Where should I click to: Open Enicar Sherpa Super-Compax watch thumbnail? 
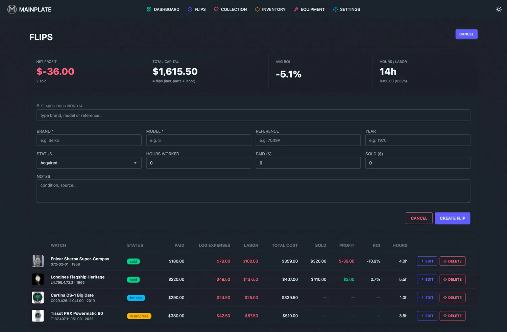coord(38,261)
